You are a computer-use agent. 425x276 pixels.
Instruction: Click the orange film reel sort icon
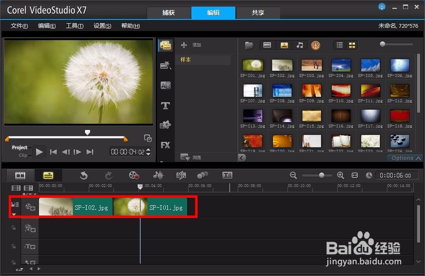315,45
